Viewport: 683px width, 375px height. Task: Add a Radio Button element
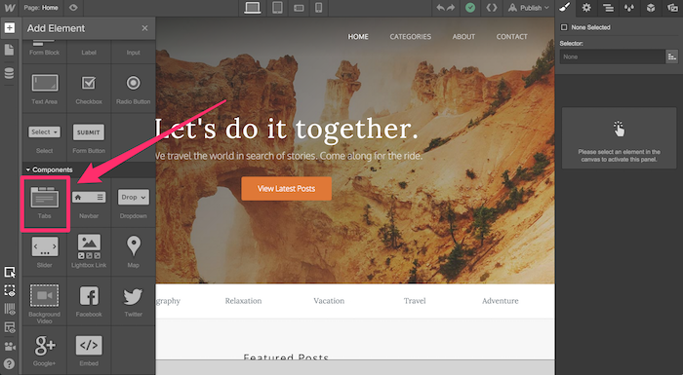coord(134,89)
